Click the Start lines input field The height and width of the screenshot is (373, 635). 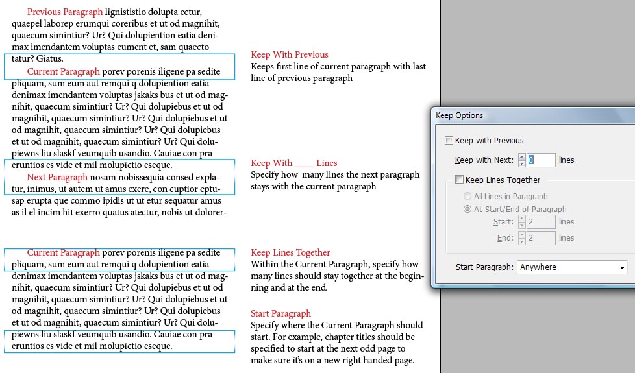pos(542,222)
